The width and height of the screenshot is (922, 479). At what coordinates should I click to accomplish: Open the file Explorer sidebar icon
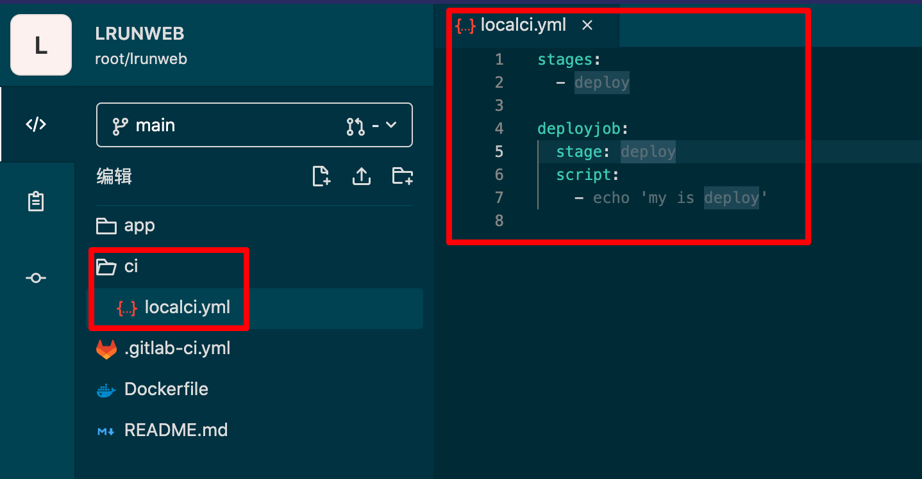click(x=35, y=124)
